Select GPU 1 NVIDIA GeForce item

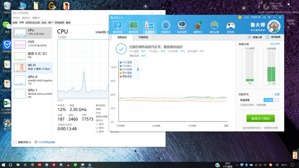pos(32,94)
